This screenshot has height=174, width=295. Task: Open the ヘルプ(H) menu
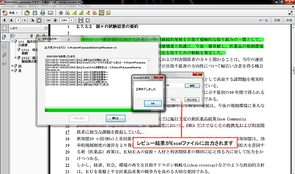(x=84, y=7)
